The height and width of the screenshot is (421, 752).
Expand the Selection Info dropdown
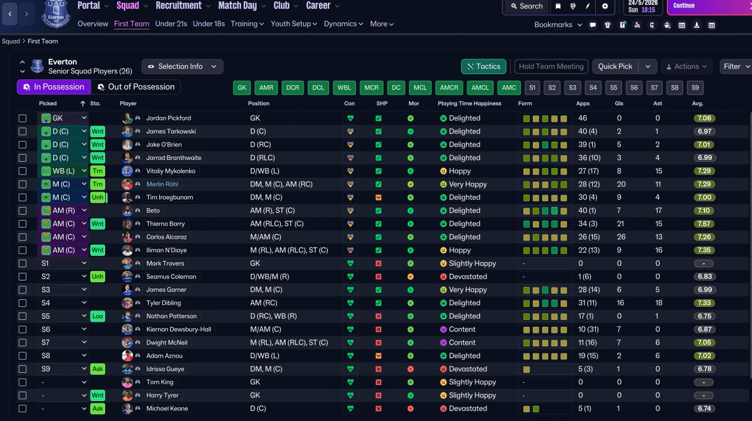pos(182,66)
